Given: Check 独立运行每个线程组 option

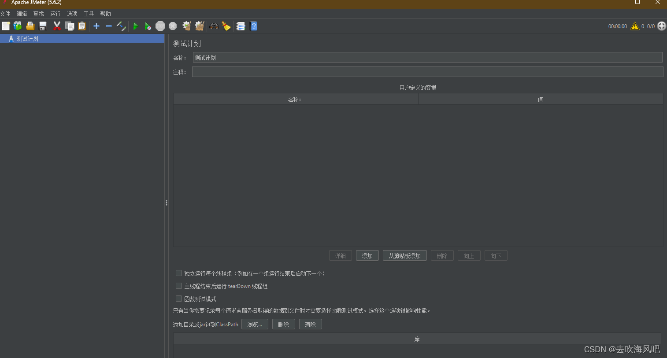Looking at the screenshot, I should point(179,273).
